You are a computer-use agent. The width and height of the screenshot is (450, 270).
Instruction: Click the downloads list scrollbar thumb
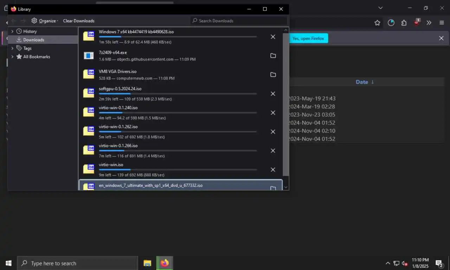286,104
